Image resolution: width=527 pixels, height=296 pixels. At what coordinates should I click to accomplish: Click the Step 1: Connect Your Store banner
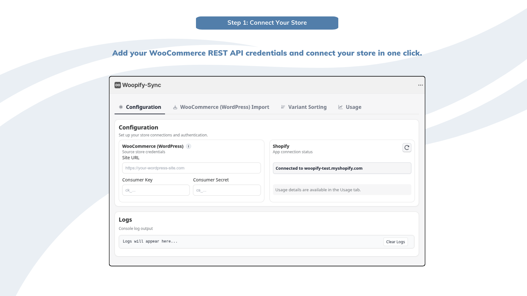267,23
